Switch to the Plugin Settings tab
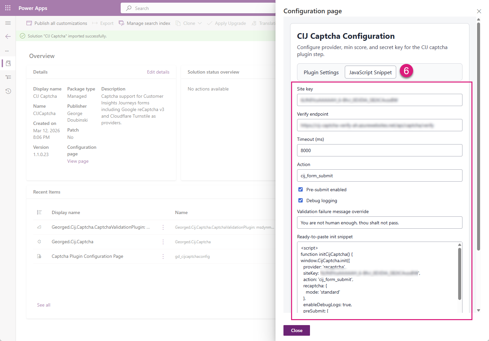The width and height of the screenshot is (489, 341). (x=321, y=72)
